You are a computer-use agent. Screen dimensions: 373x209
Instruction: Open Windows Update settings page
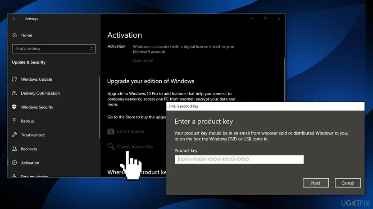click(36, 79)
